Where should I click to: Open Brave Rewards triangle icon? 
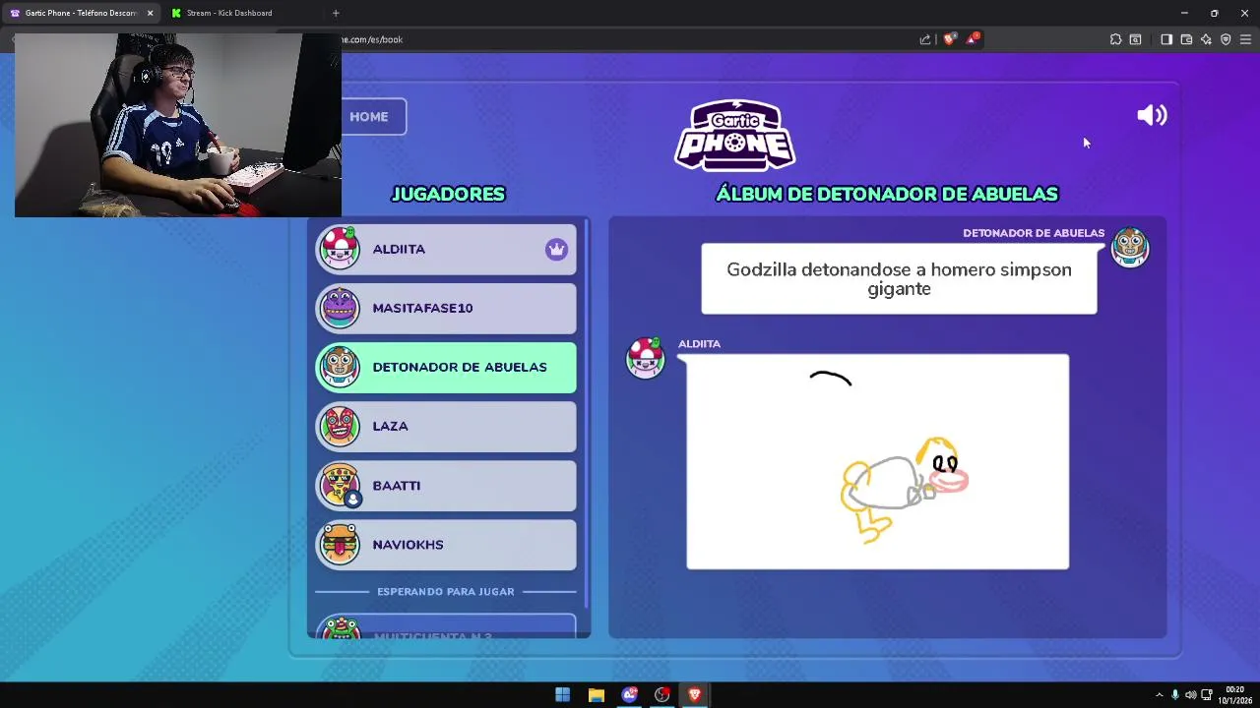pyautogui.click(x=973, y=39)
